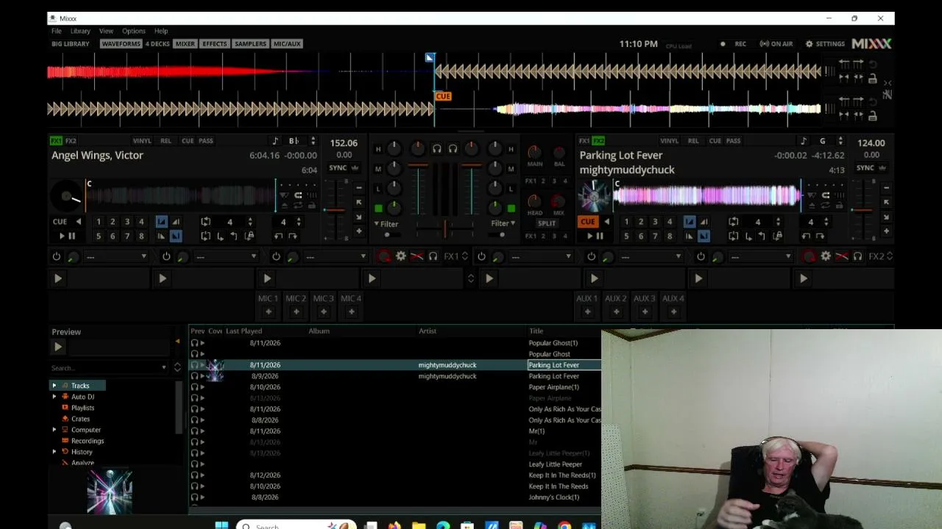The image size is (942, 529).
Task: Toggle the MIXER section tab
Action: click(x=185, y=44)
